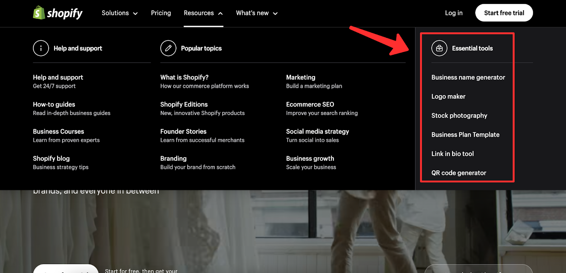Screen dimensions: 566x273
Task: Open Business name generator tool
Action: pos(468,77)
